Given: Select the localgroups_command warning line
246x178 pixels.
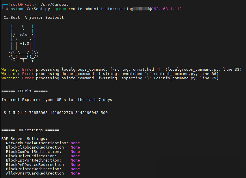Looking at the screenshot, I should (x=121, y=70).
